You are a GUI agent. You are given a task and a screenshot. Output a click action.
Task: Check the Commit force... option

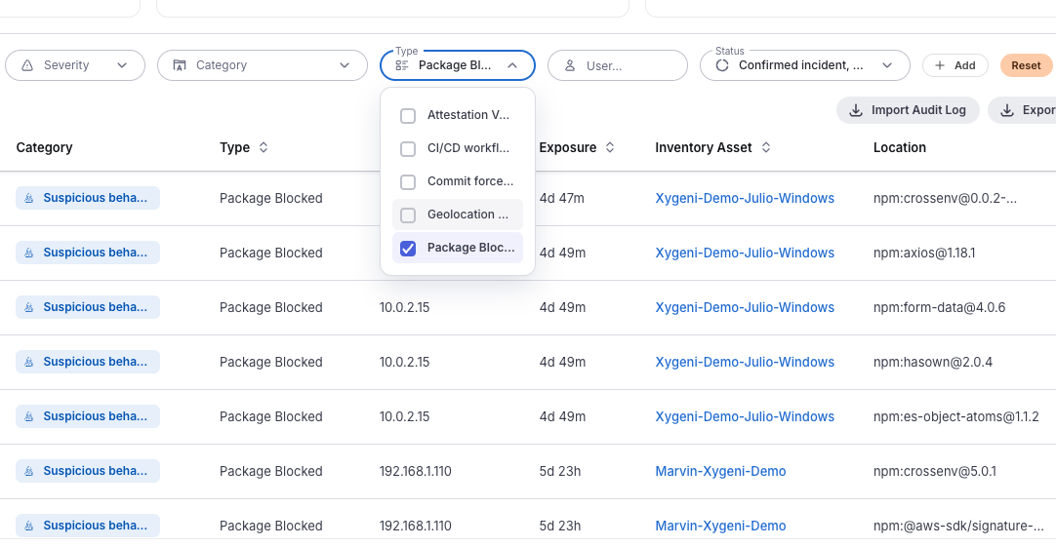click(x=408, y=181)
